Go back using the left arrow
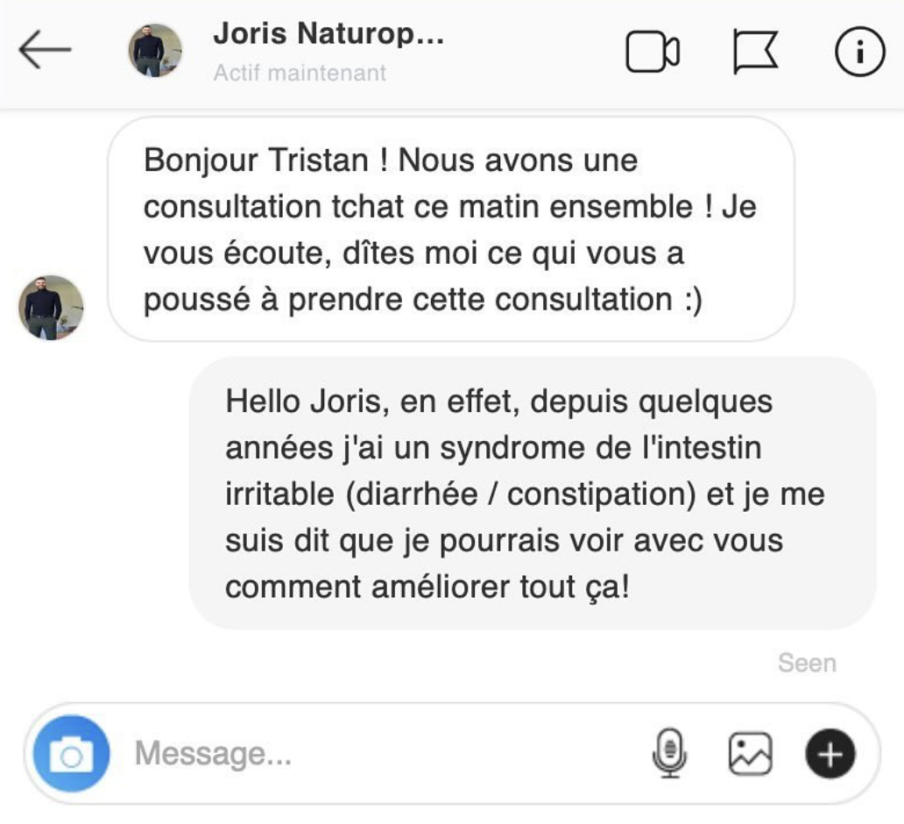Image resolution: width=904 pixels, height=824 pixels. point(44,52)
